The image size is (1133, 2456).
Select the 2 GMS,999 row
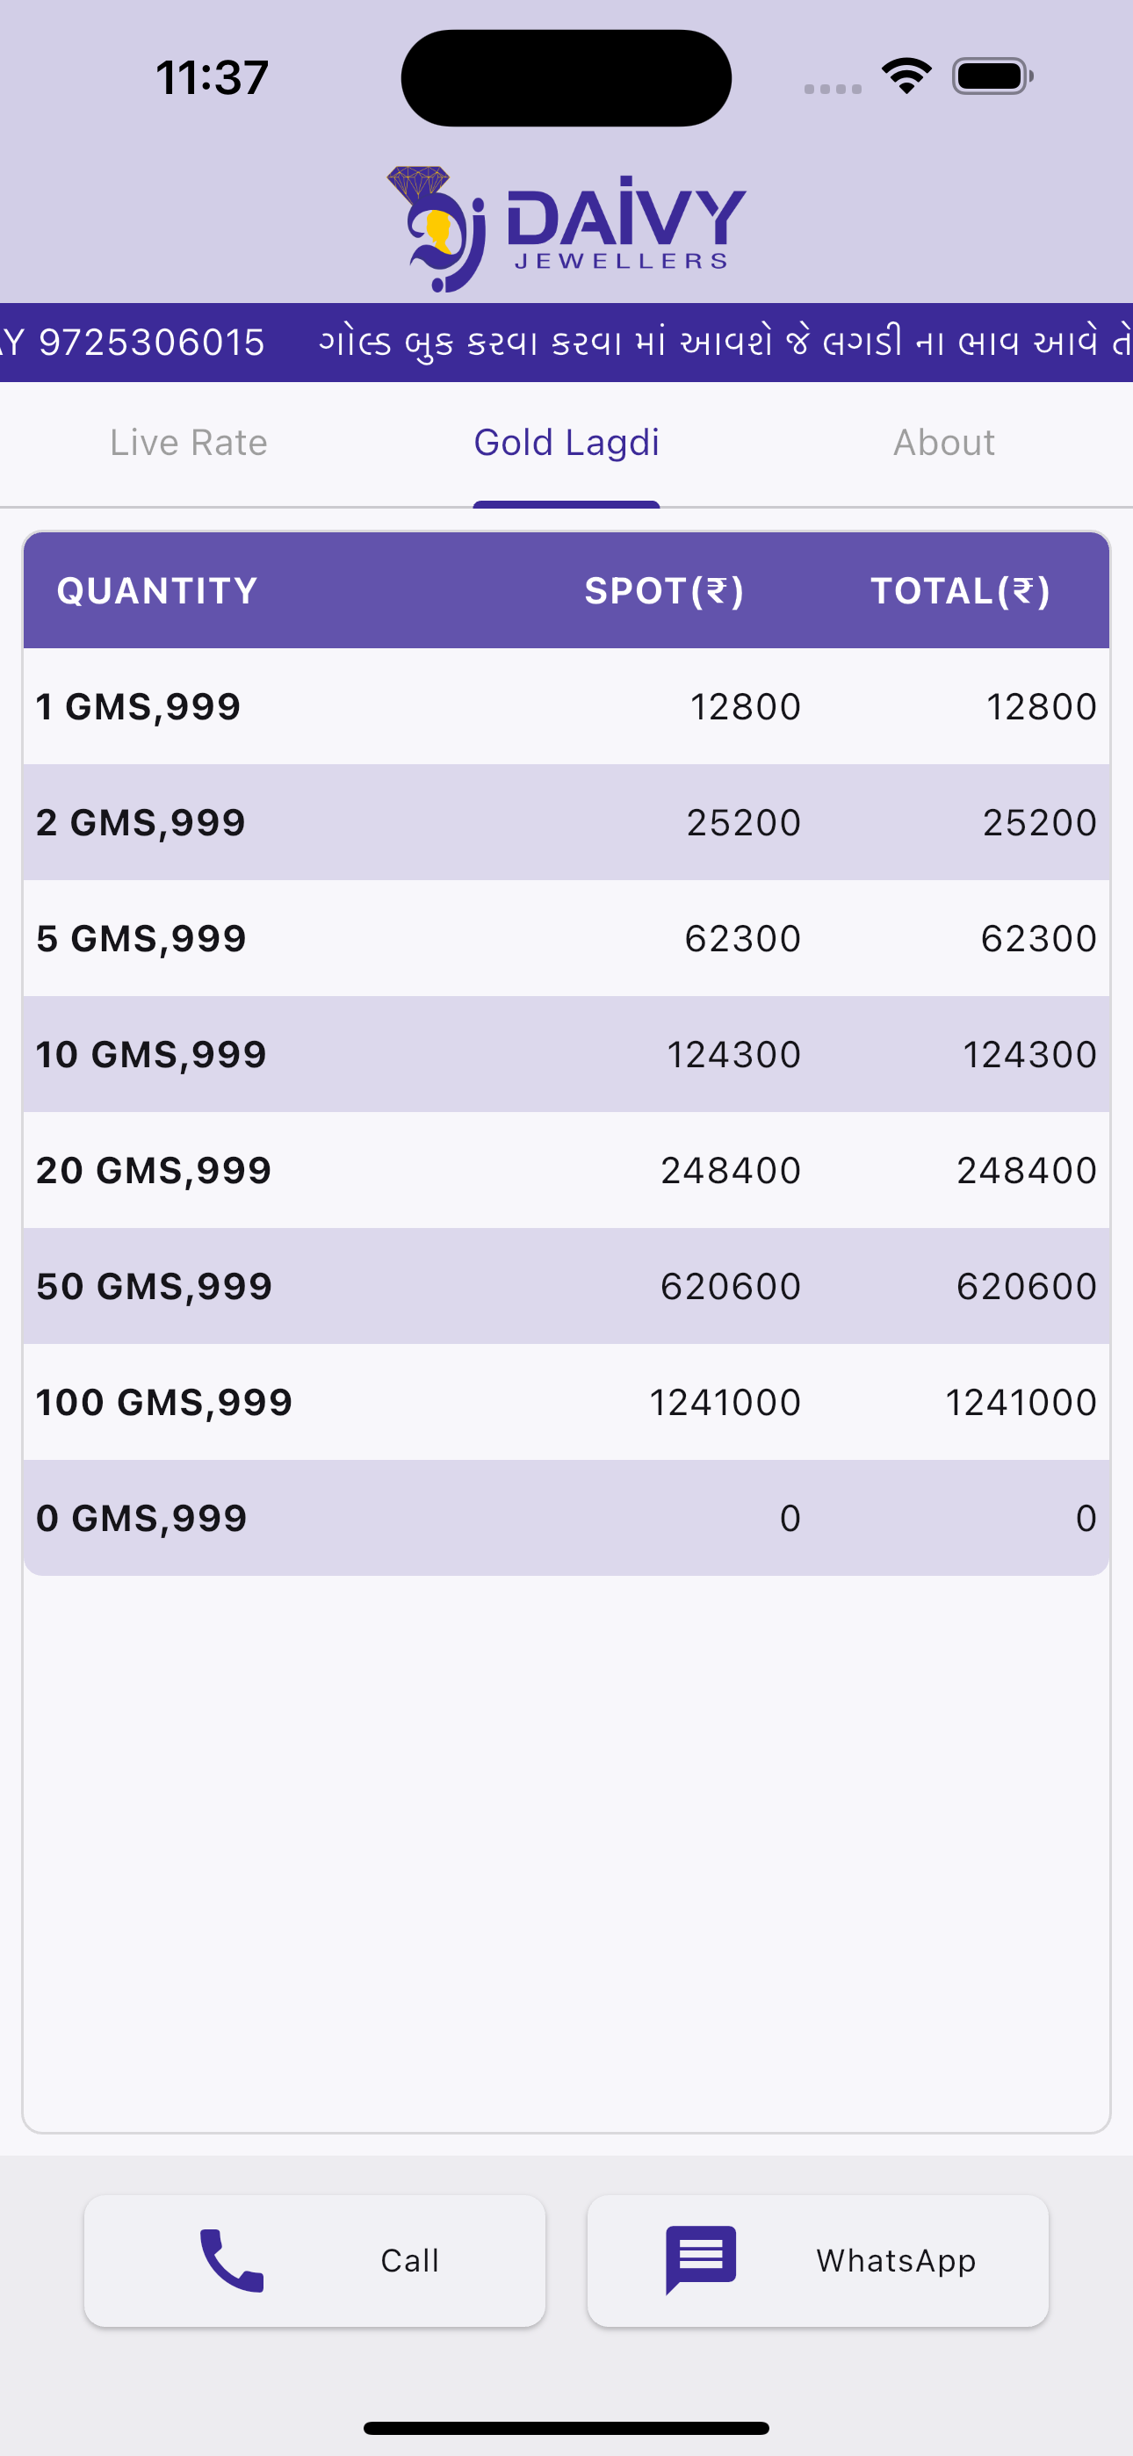[x=566, y=822]
